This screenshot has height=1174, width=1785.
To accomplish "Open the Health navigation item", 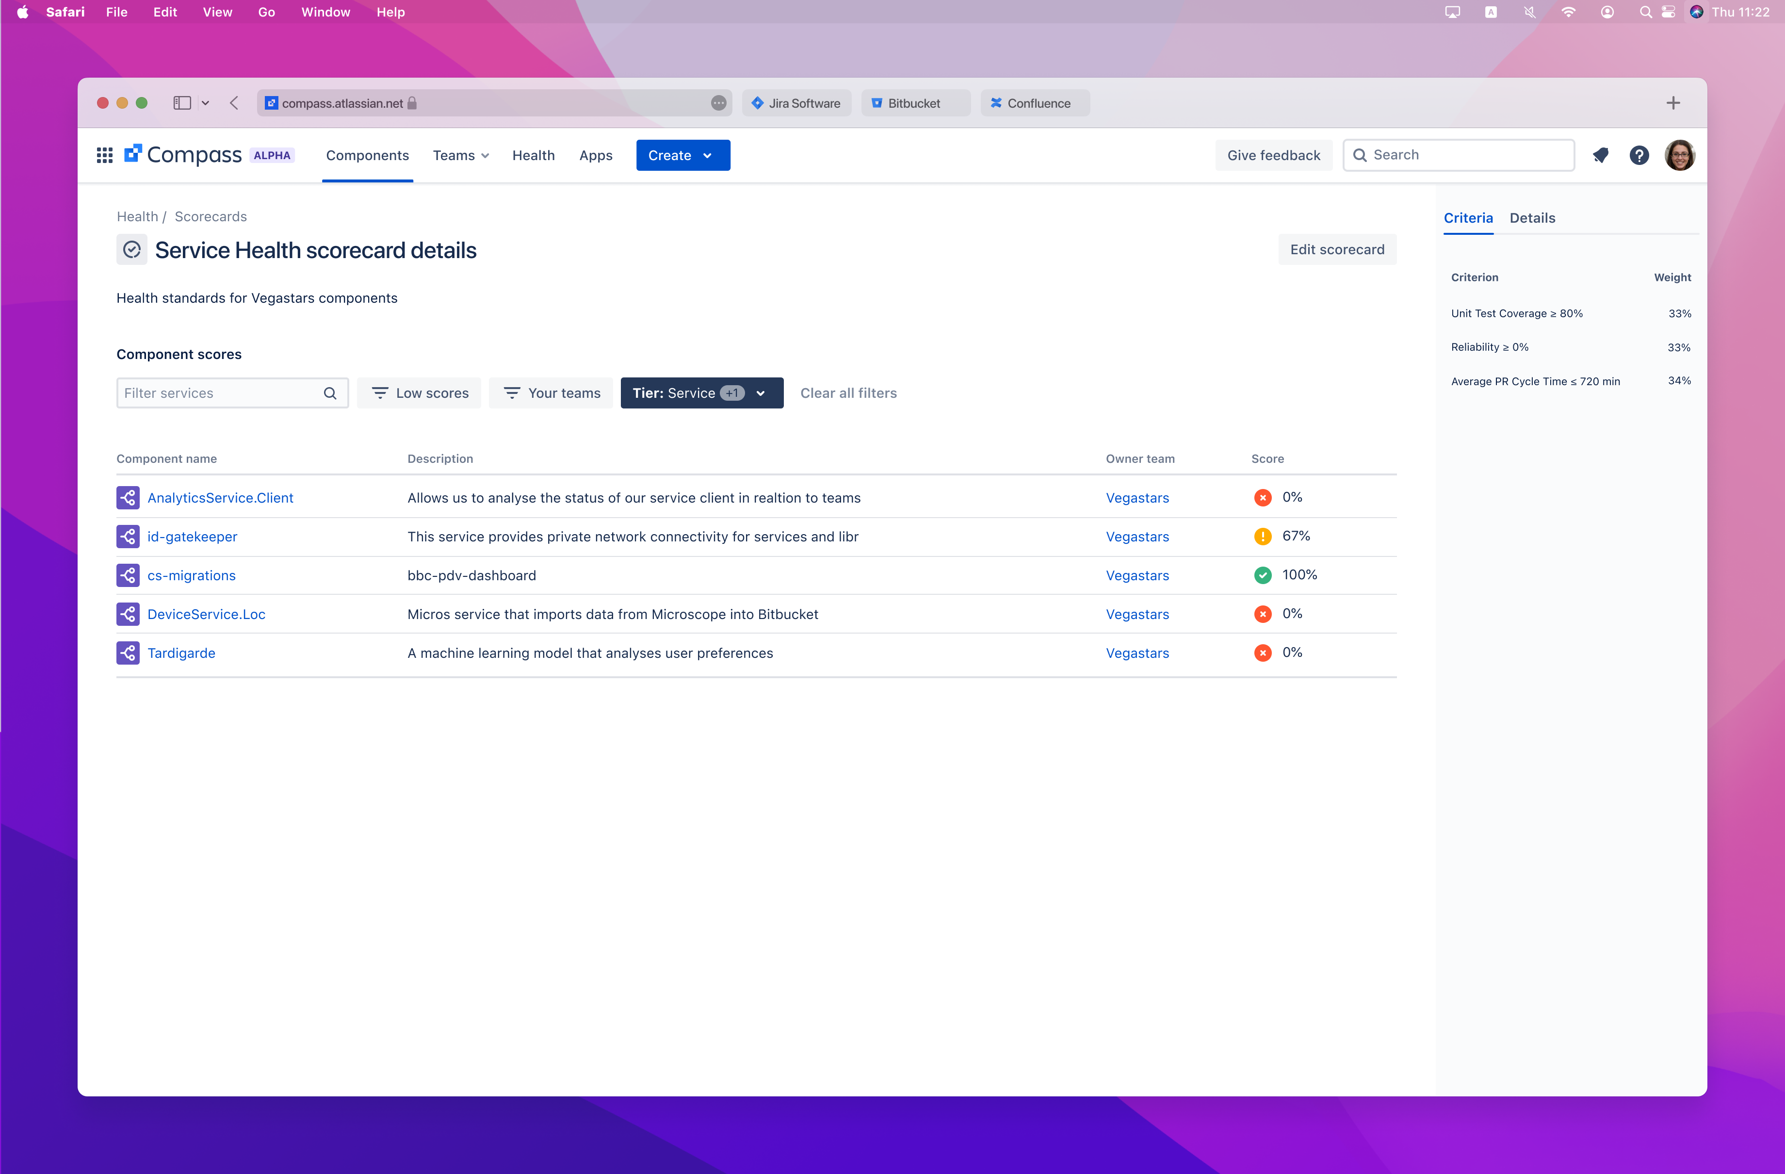I will [x=533, y=155].
